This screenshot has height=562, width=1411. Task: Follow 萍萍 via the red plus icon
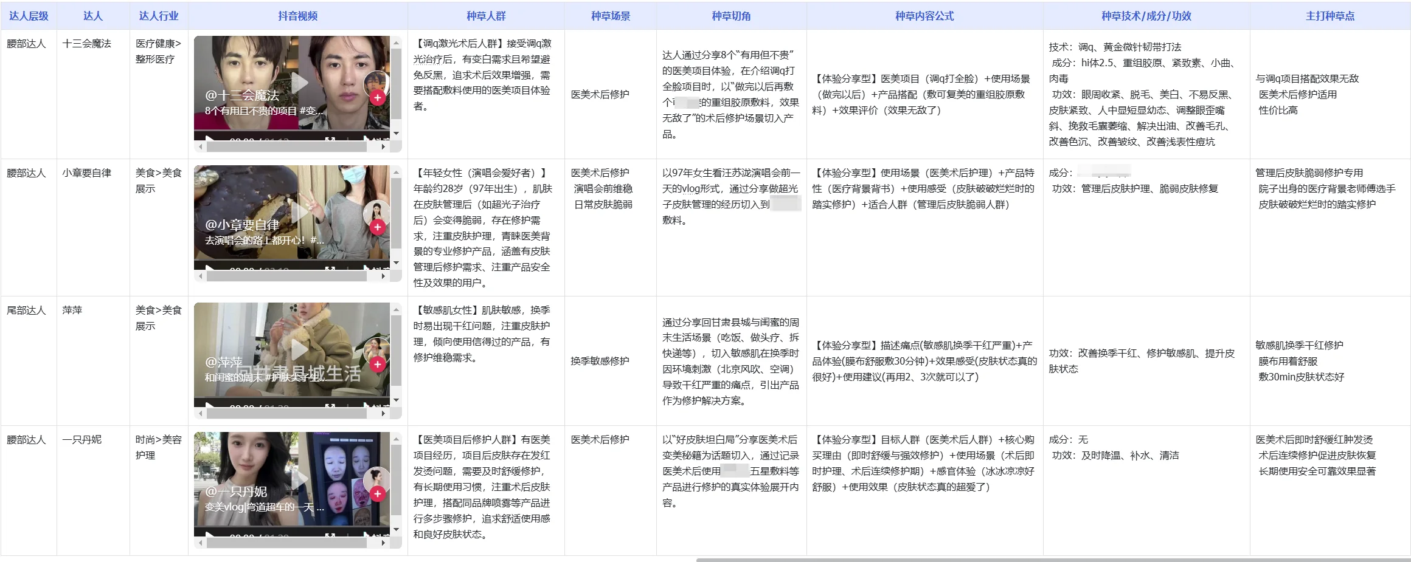tap(378, 364)
